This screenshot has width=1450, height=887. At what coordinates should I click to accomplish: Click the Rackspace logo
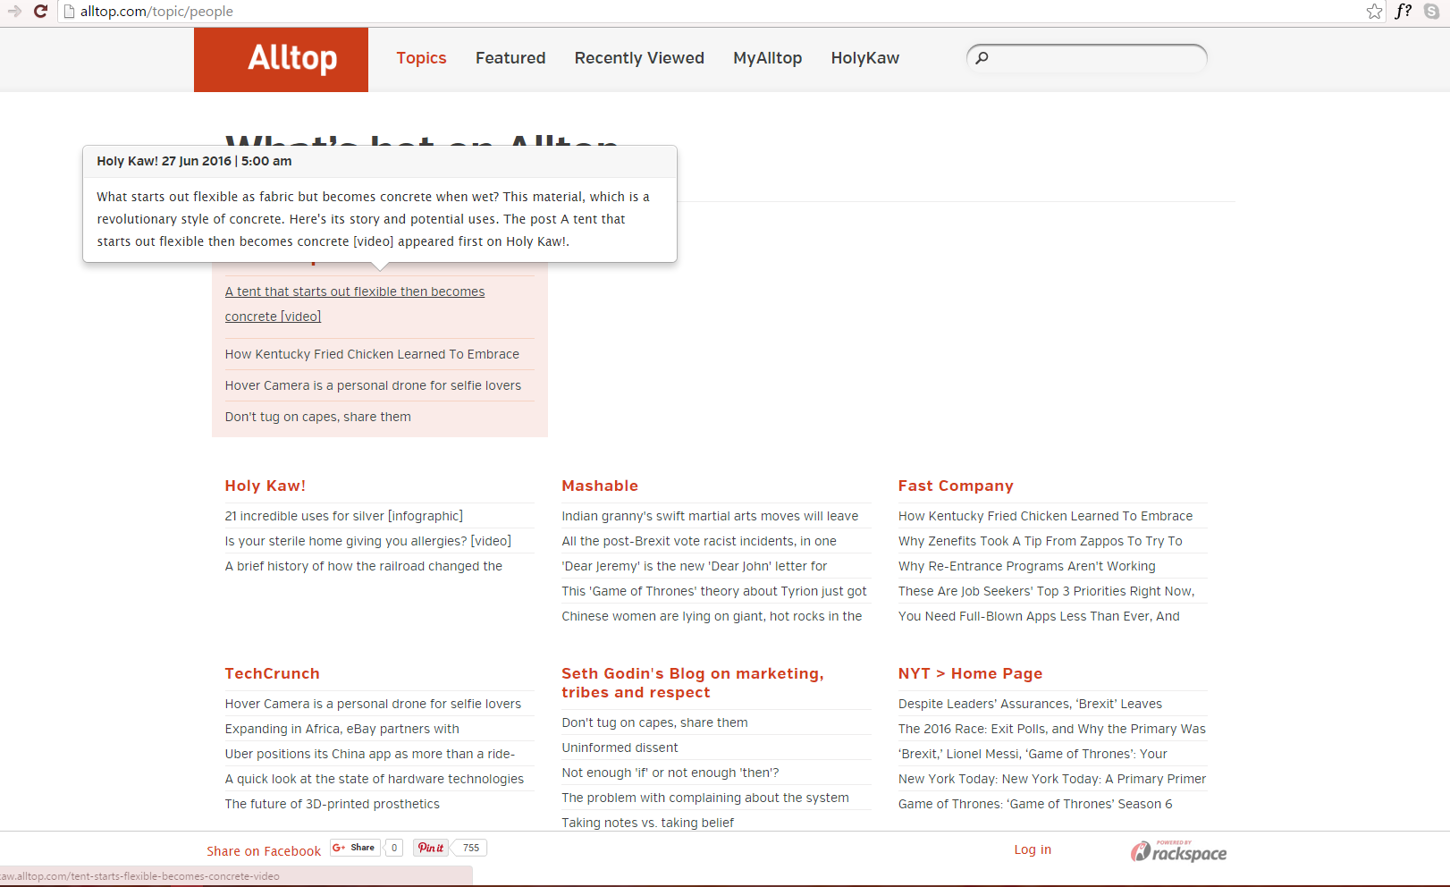pos(1178,851)
